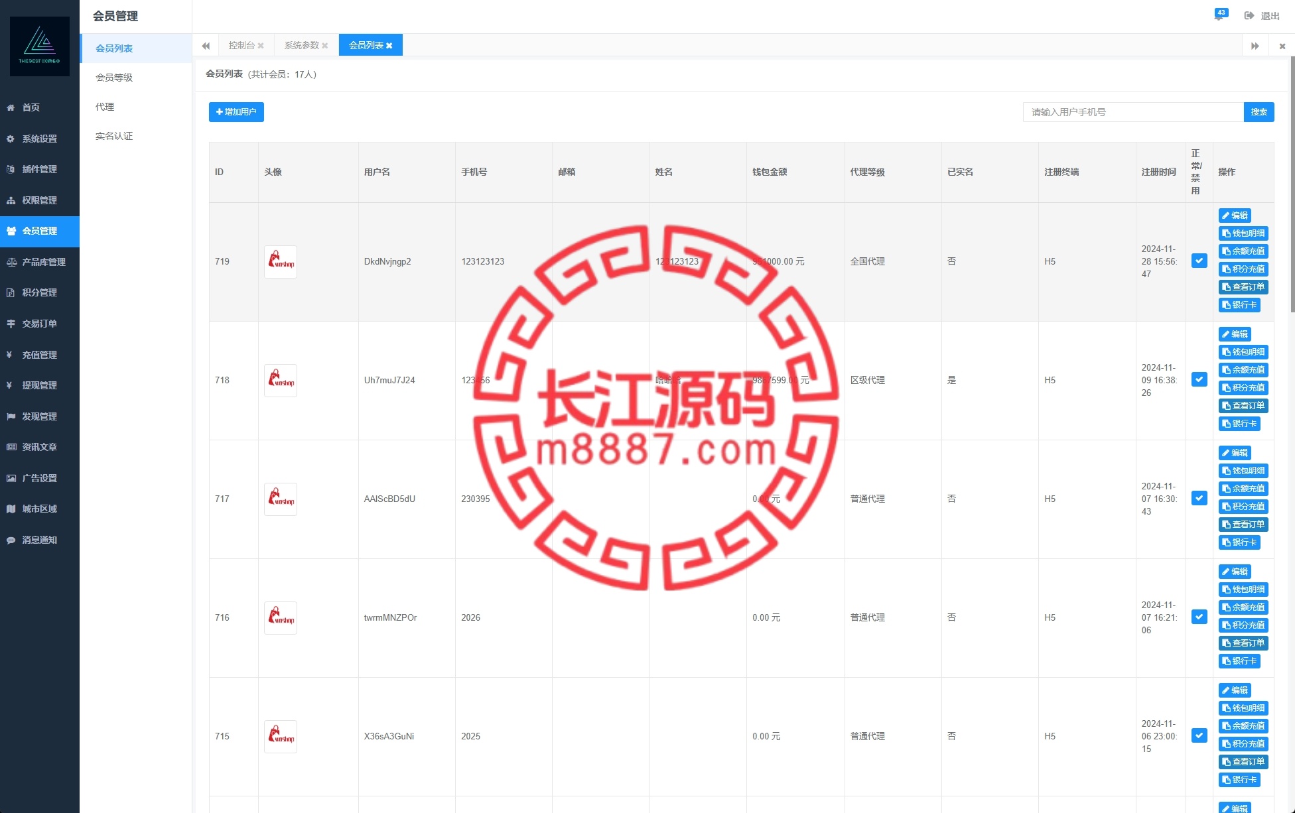Click the 增加用户 button
This screenshot has height=813, width=1295.
pyautogui.click(x=236, y=112)
